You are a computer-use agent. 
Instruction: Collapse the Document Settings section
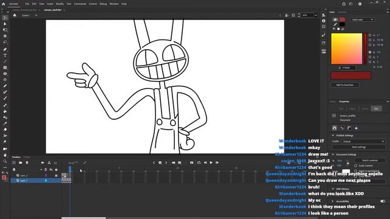pyautogui.click(x=333, y=155)
